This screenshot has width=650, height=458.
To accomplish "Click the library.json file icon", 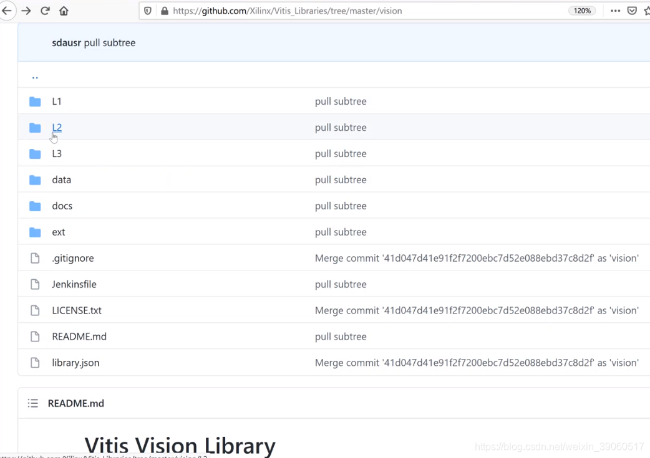I will [35, 363].
